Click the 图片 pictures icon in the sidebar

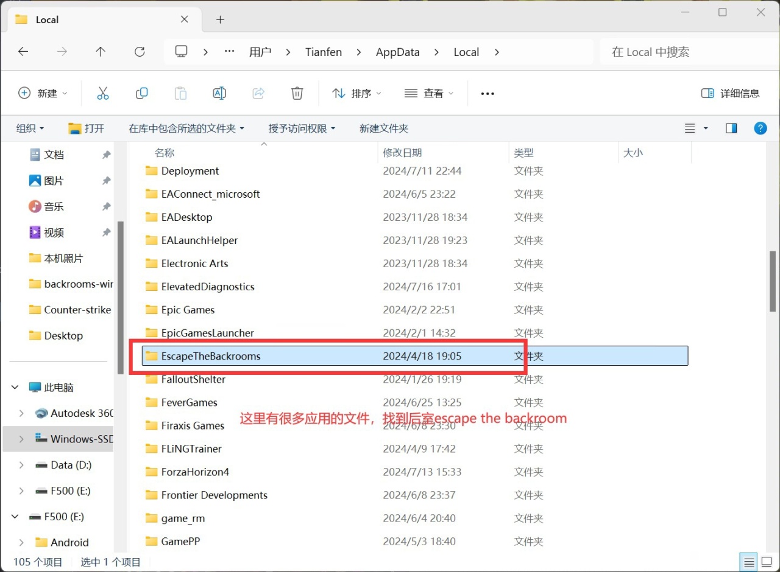(x=35, y=181)
